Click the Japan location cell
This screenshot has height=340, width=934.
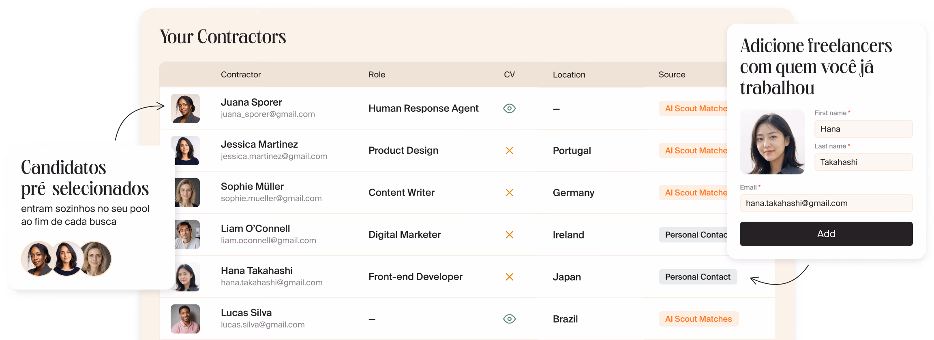[567, 277]
